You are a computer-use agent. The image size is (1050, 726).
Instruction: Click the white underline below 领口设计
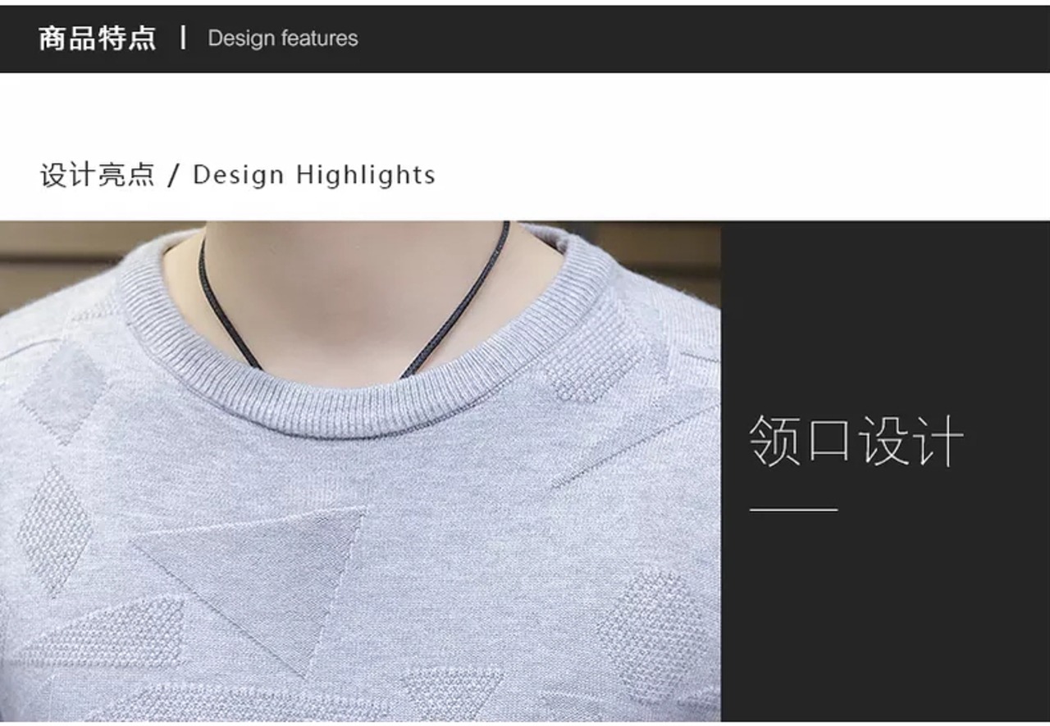tap(793, 510)
